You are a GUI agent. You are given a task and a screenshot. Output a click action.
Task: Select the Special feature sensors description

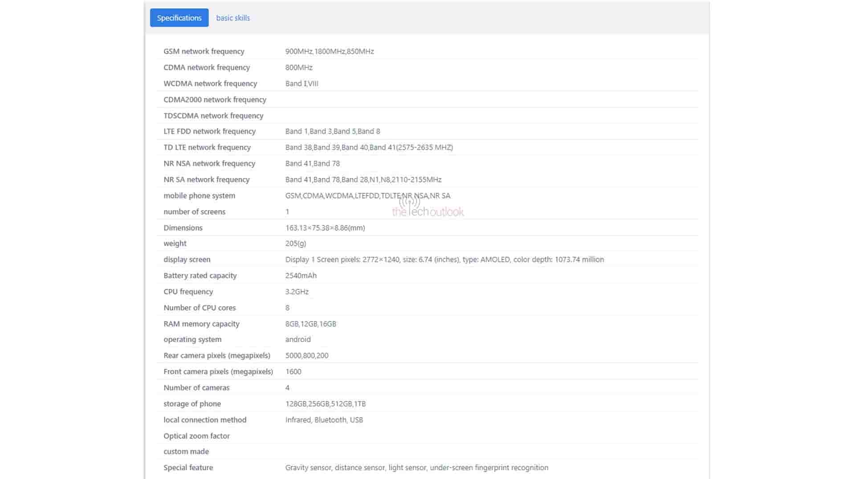click(x=416, y=467)
